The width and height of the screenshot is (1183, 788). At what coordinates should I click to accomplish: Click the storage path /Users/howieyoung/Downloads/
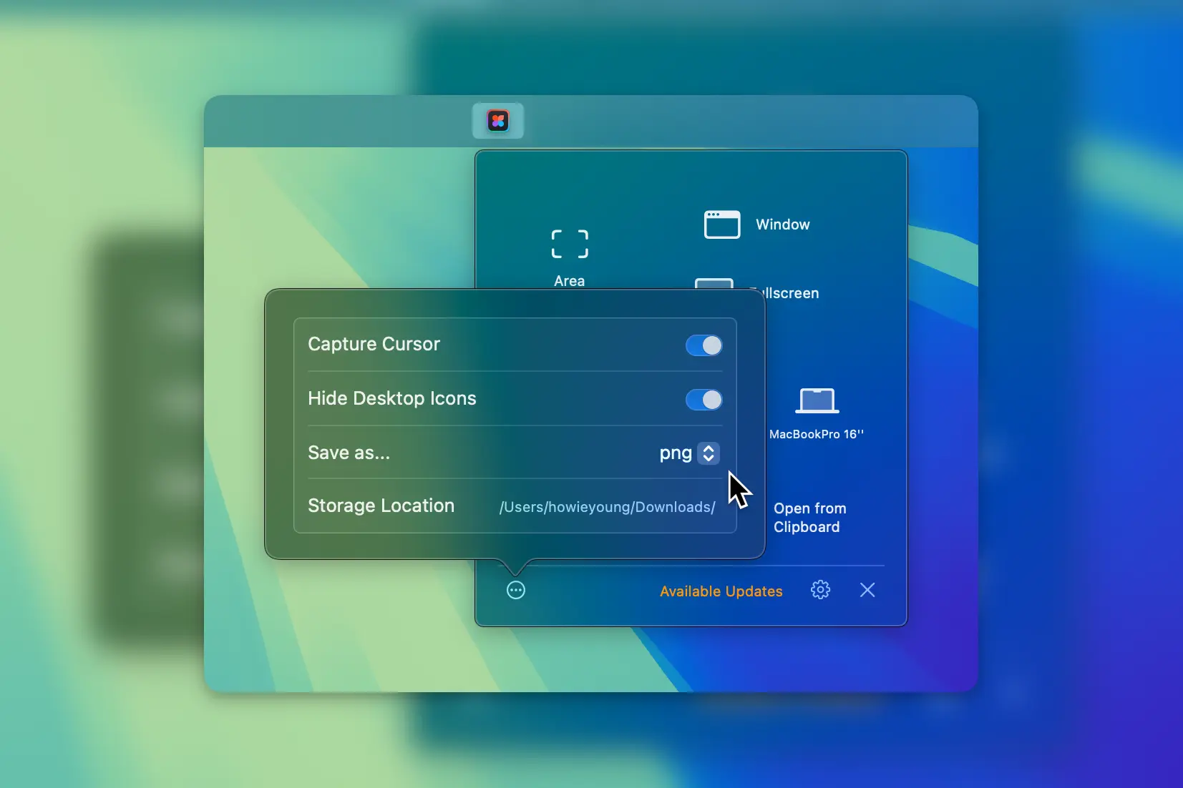pyautogui.click(x=607, y=507)
